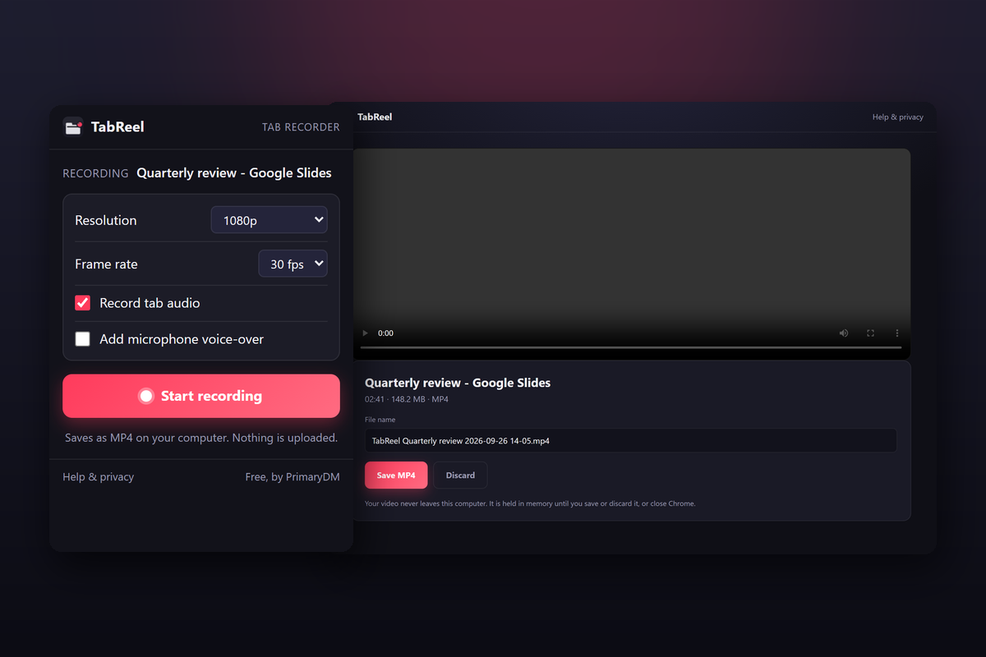This screenshot has height=657, width=986.
Task: Click the popup tab title Quarterly review - Google Slides
Action: (x=234, y=173)
